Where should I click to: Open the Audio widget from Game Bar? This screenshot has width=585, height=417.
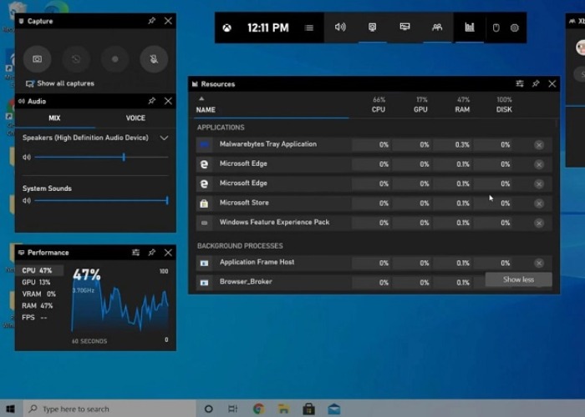(x=340, y=28)
